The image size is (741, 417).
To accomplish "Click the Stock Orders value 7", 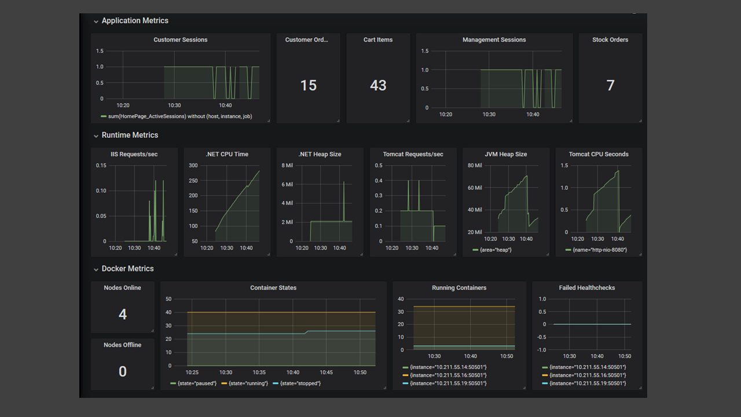I will click(610, 86).
